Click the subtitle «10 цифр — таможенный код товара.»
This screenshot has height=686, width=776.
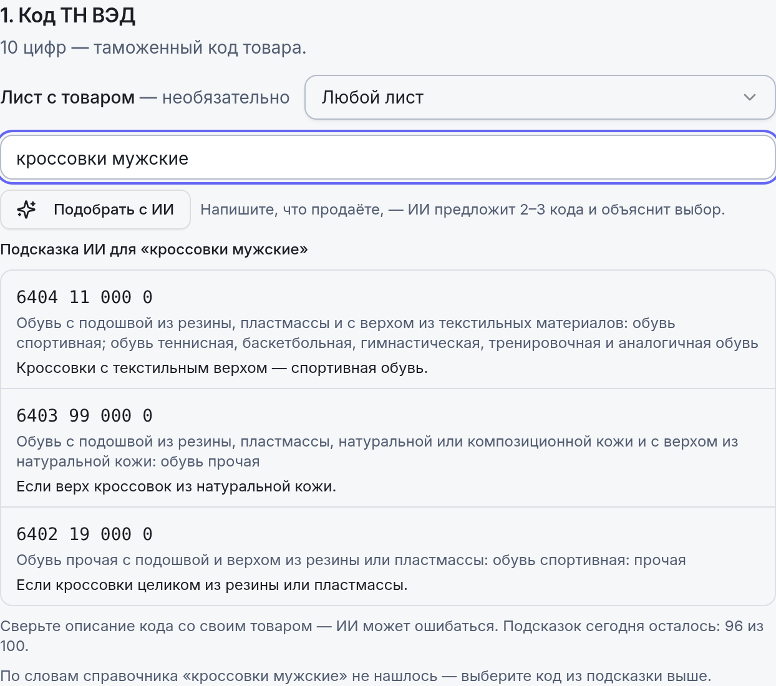click(x=153, y=47)
